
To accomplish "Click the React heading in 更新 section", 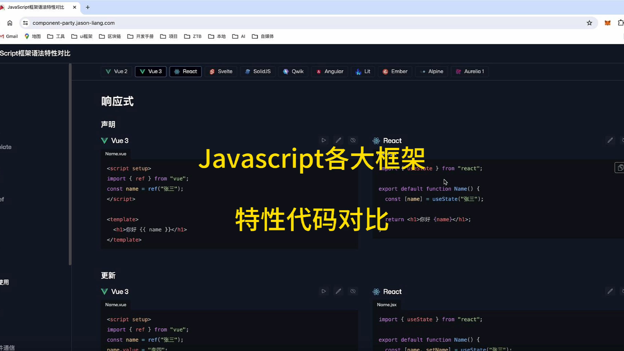I will click(x=392, y=292).
